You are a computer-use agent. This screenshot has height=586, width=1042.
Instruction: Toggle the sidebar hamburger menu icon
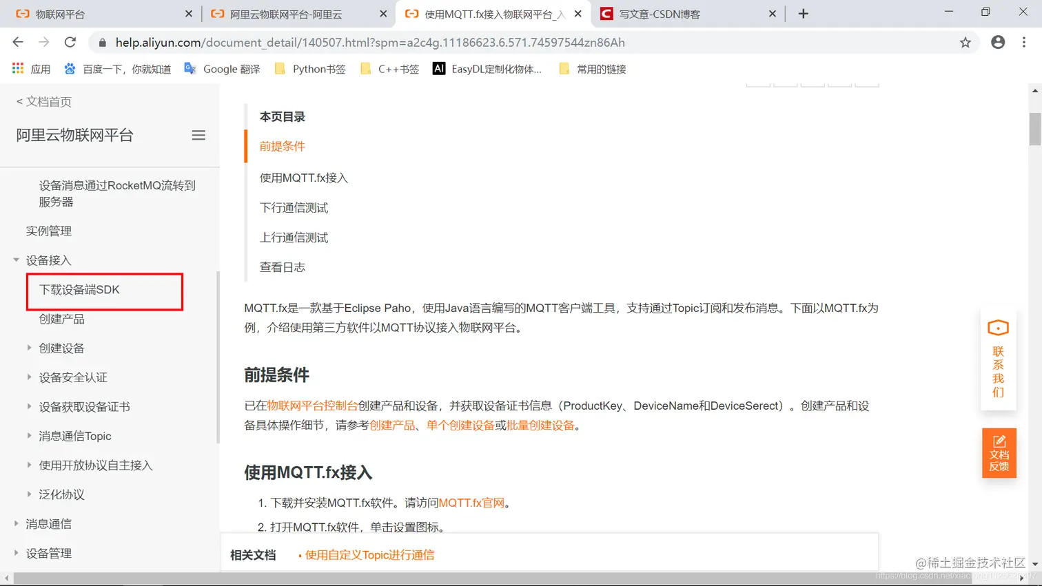[198, 135]
